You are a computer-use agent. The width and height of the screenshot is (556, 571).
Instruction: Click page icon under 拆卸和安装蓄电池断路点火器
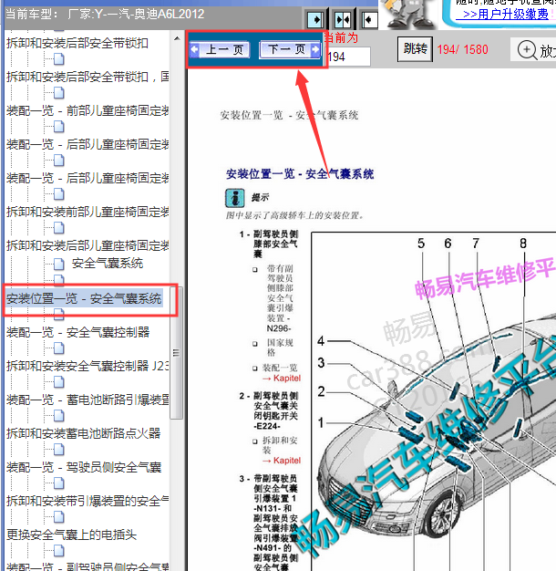(59, 450)
